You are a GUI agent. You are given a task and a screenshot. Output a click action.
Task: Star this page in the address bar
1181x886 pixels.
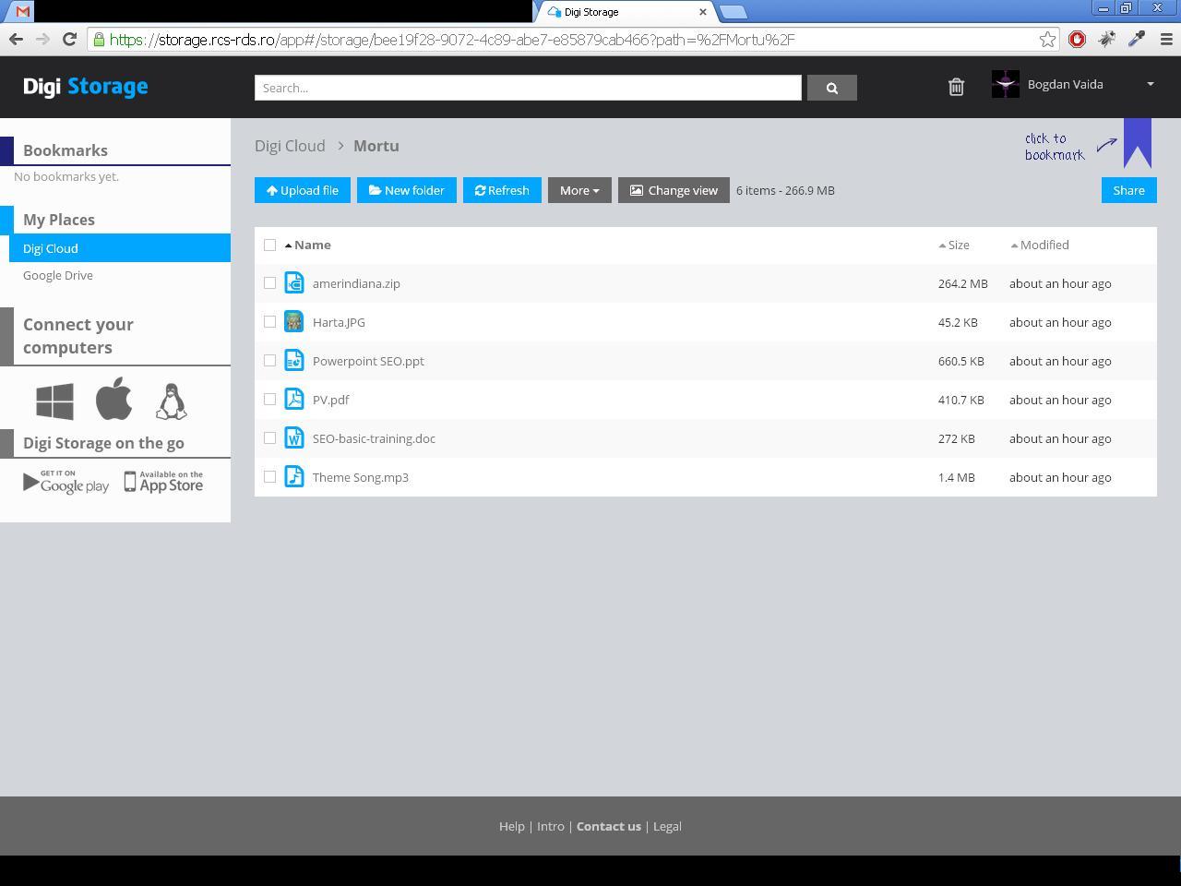coord(1047,39)
